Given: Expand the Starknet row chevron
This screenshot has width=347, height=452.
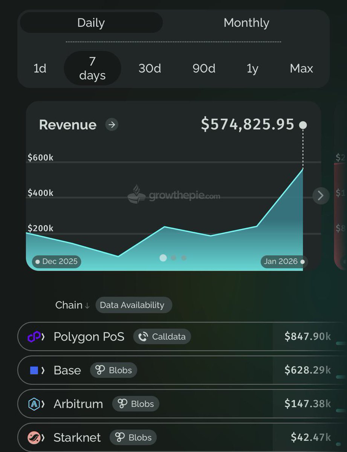Looking at the screenshot, I should click(x=43, y=438).
